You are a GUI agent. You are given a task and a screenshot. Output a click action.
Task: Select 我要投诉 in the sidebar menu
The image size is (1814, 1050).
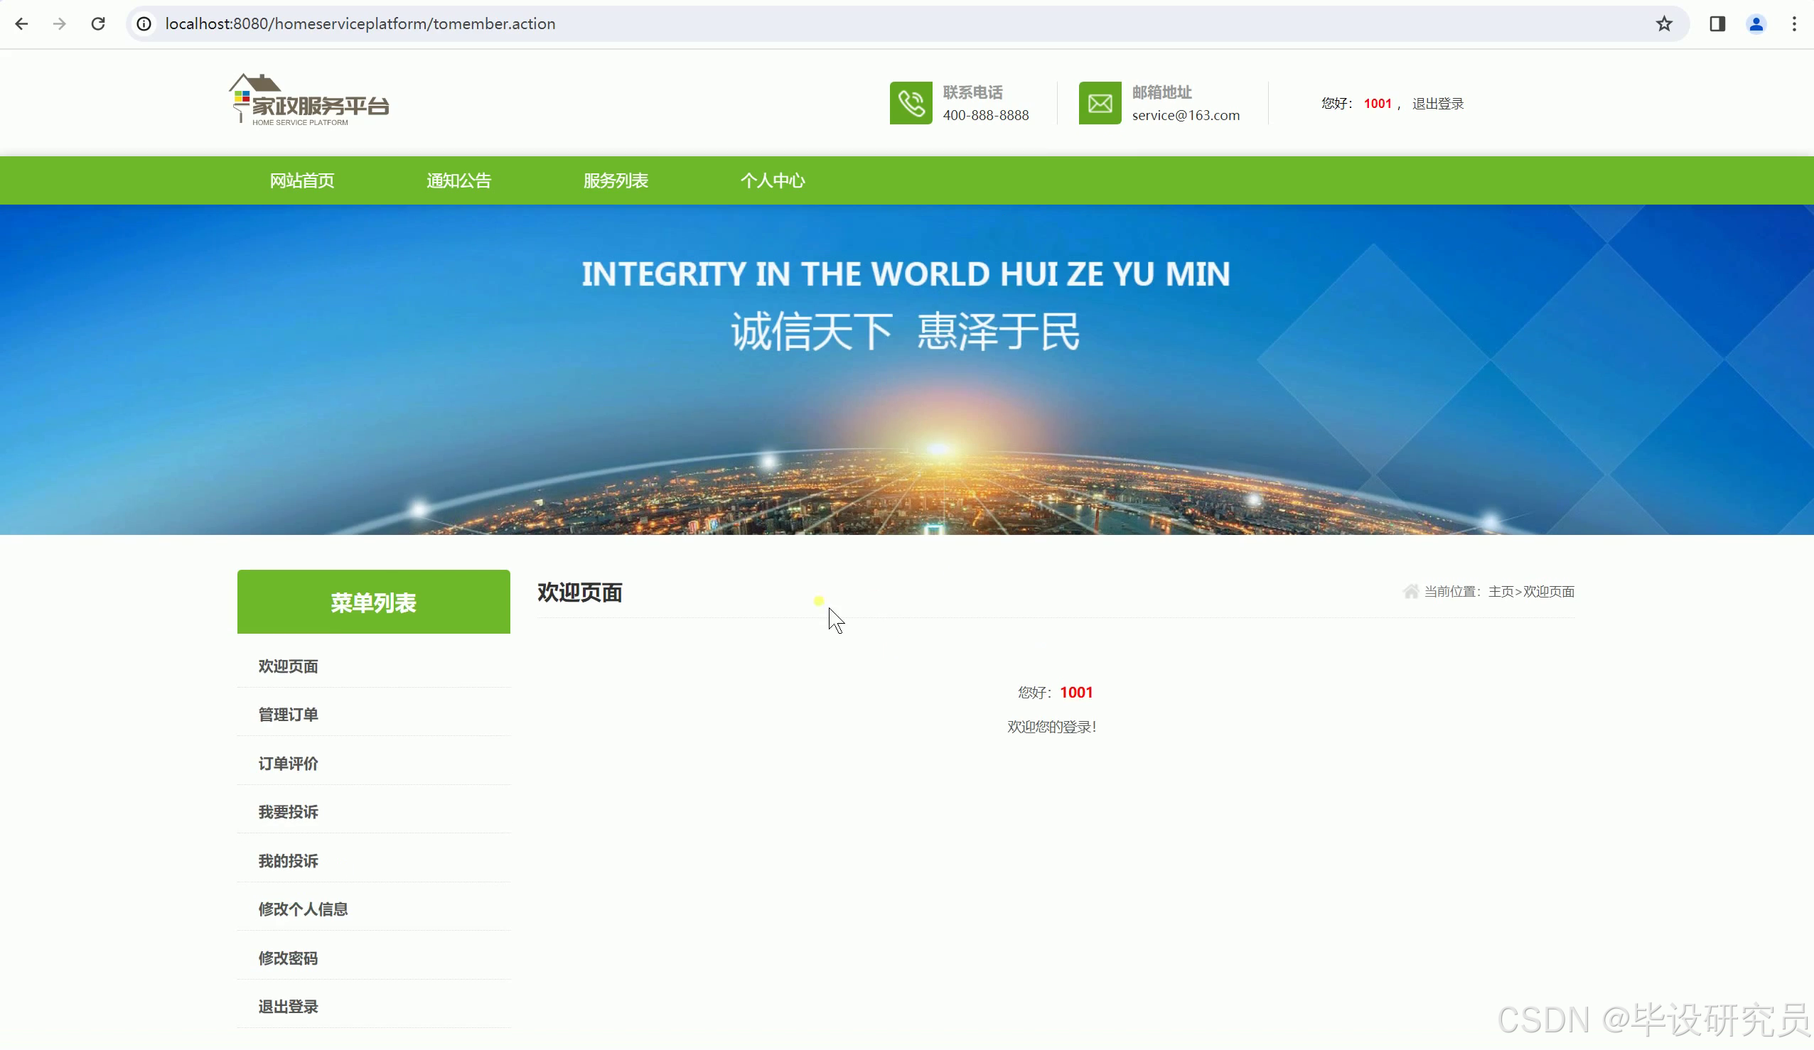point(288,812)
